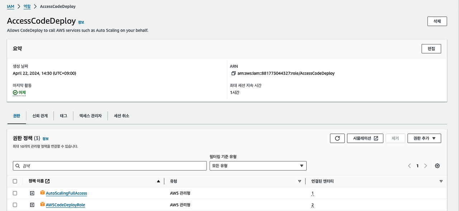Click the 시뮬레이션 button
This screenshot has height=211, width=459.
[x=365, y=138]
